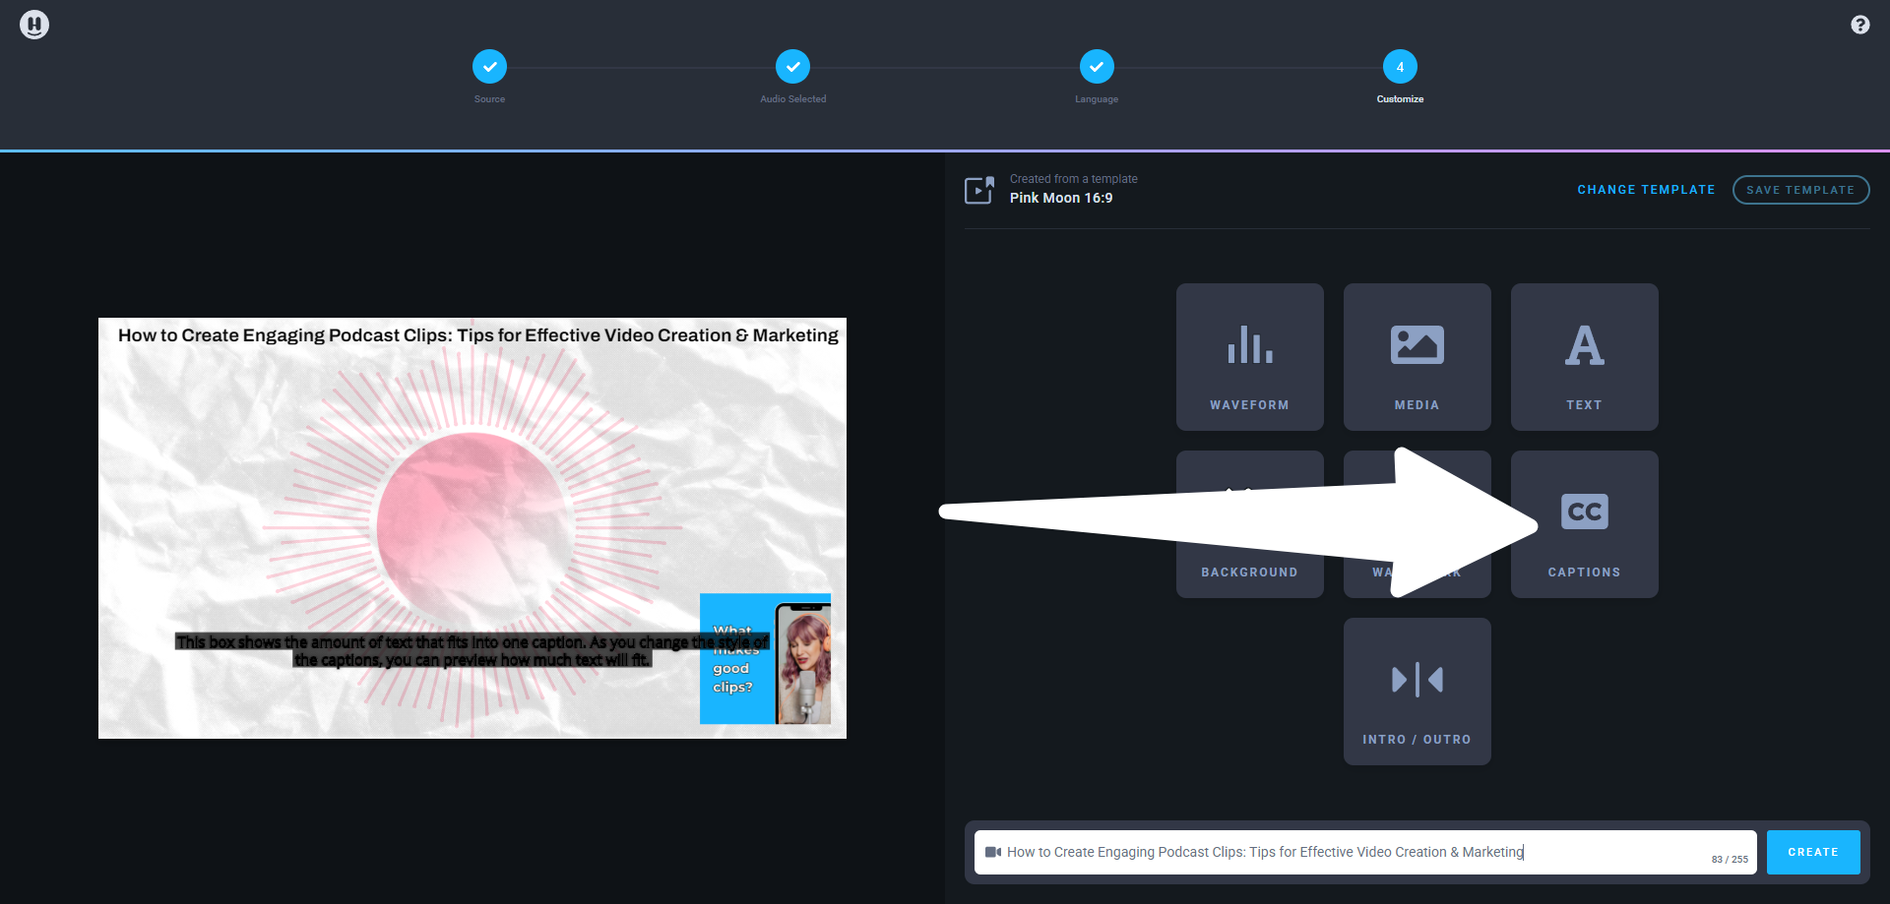This screenshot has height=904, width=1890.
Task: Jump to the Language step
Action: pyautogui.click(x=1096, y=67)
